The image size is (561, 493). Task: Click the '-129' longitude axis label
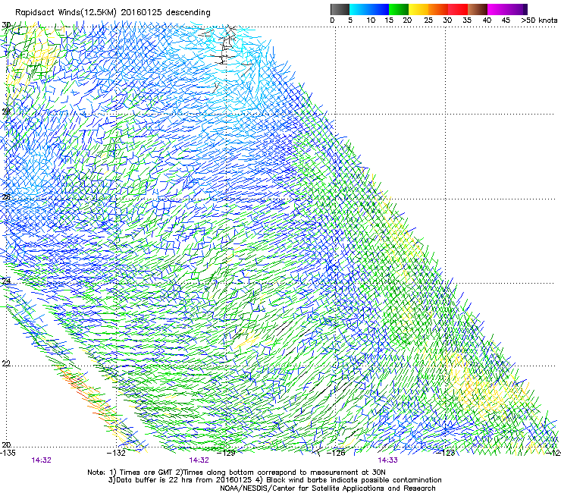(226, 453)
